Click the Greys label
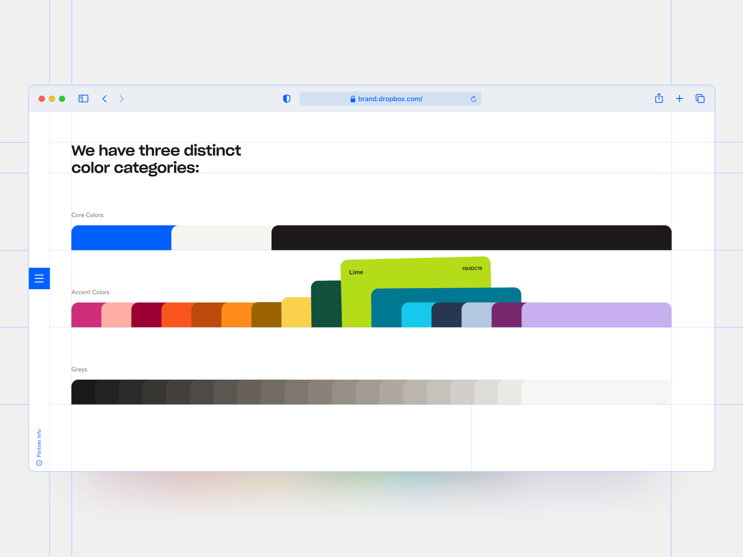Viewport: 743px width, 557px height. point(79,369)
